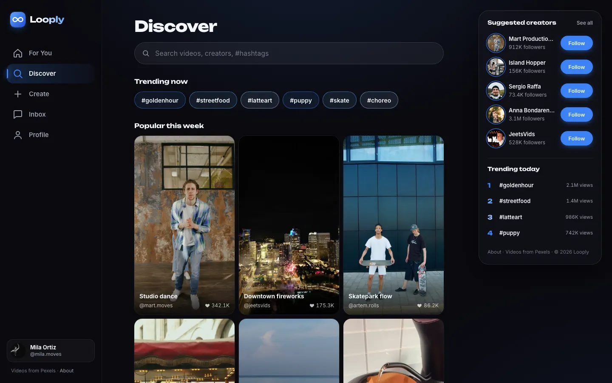Select the #skate trending chip
The width and height of the screenshot is (612, 383).
[x=340, y=100]
